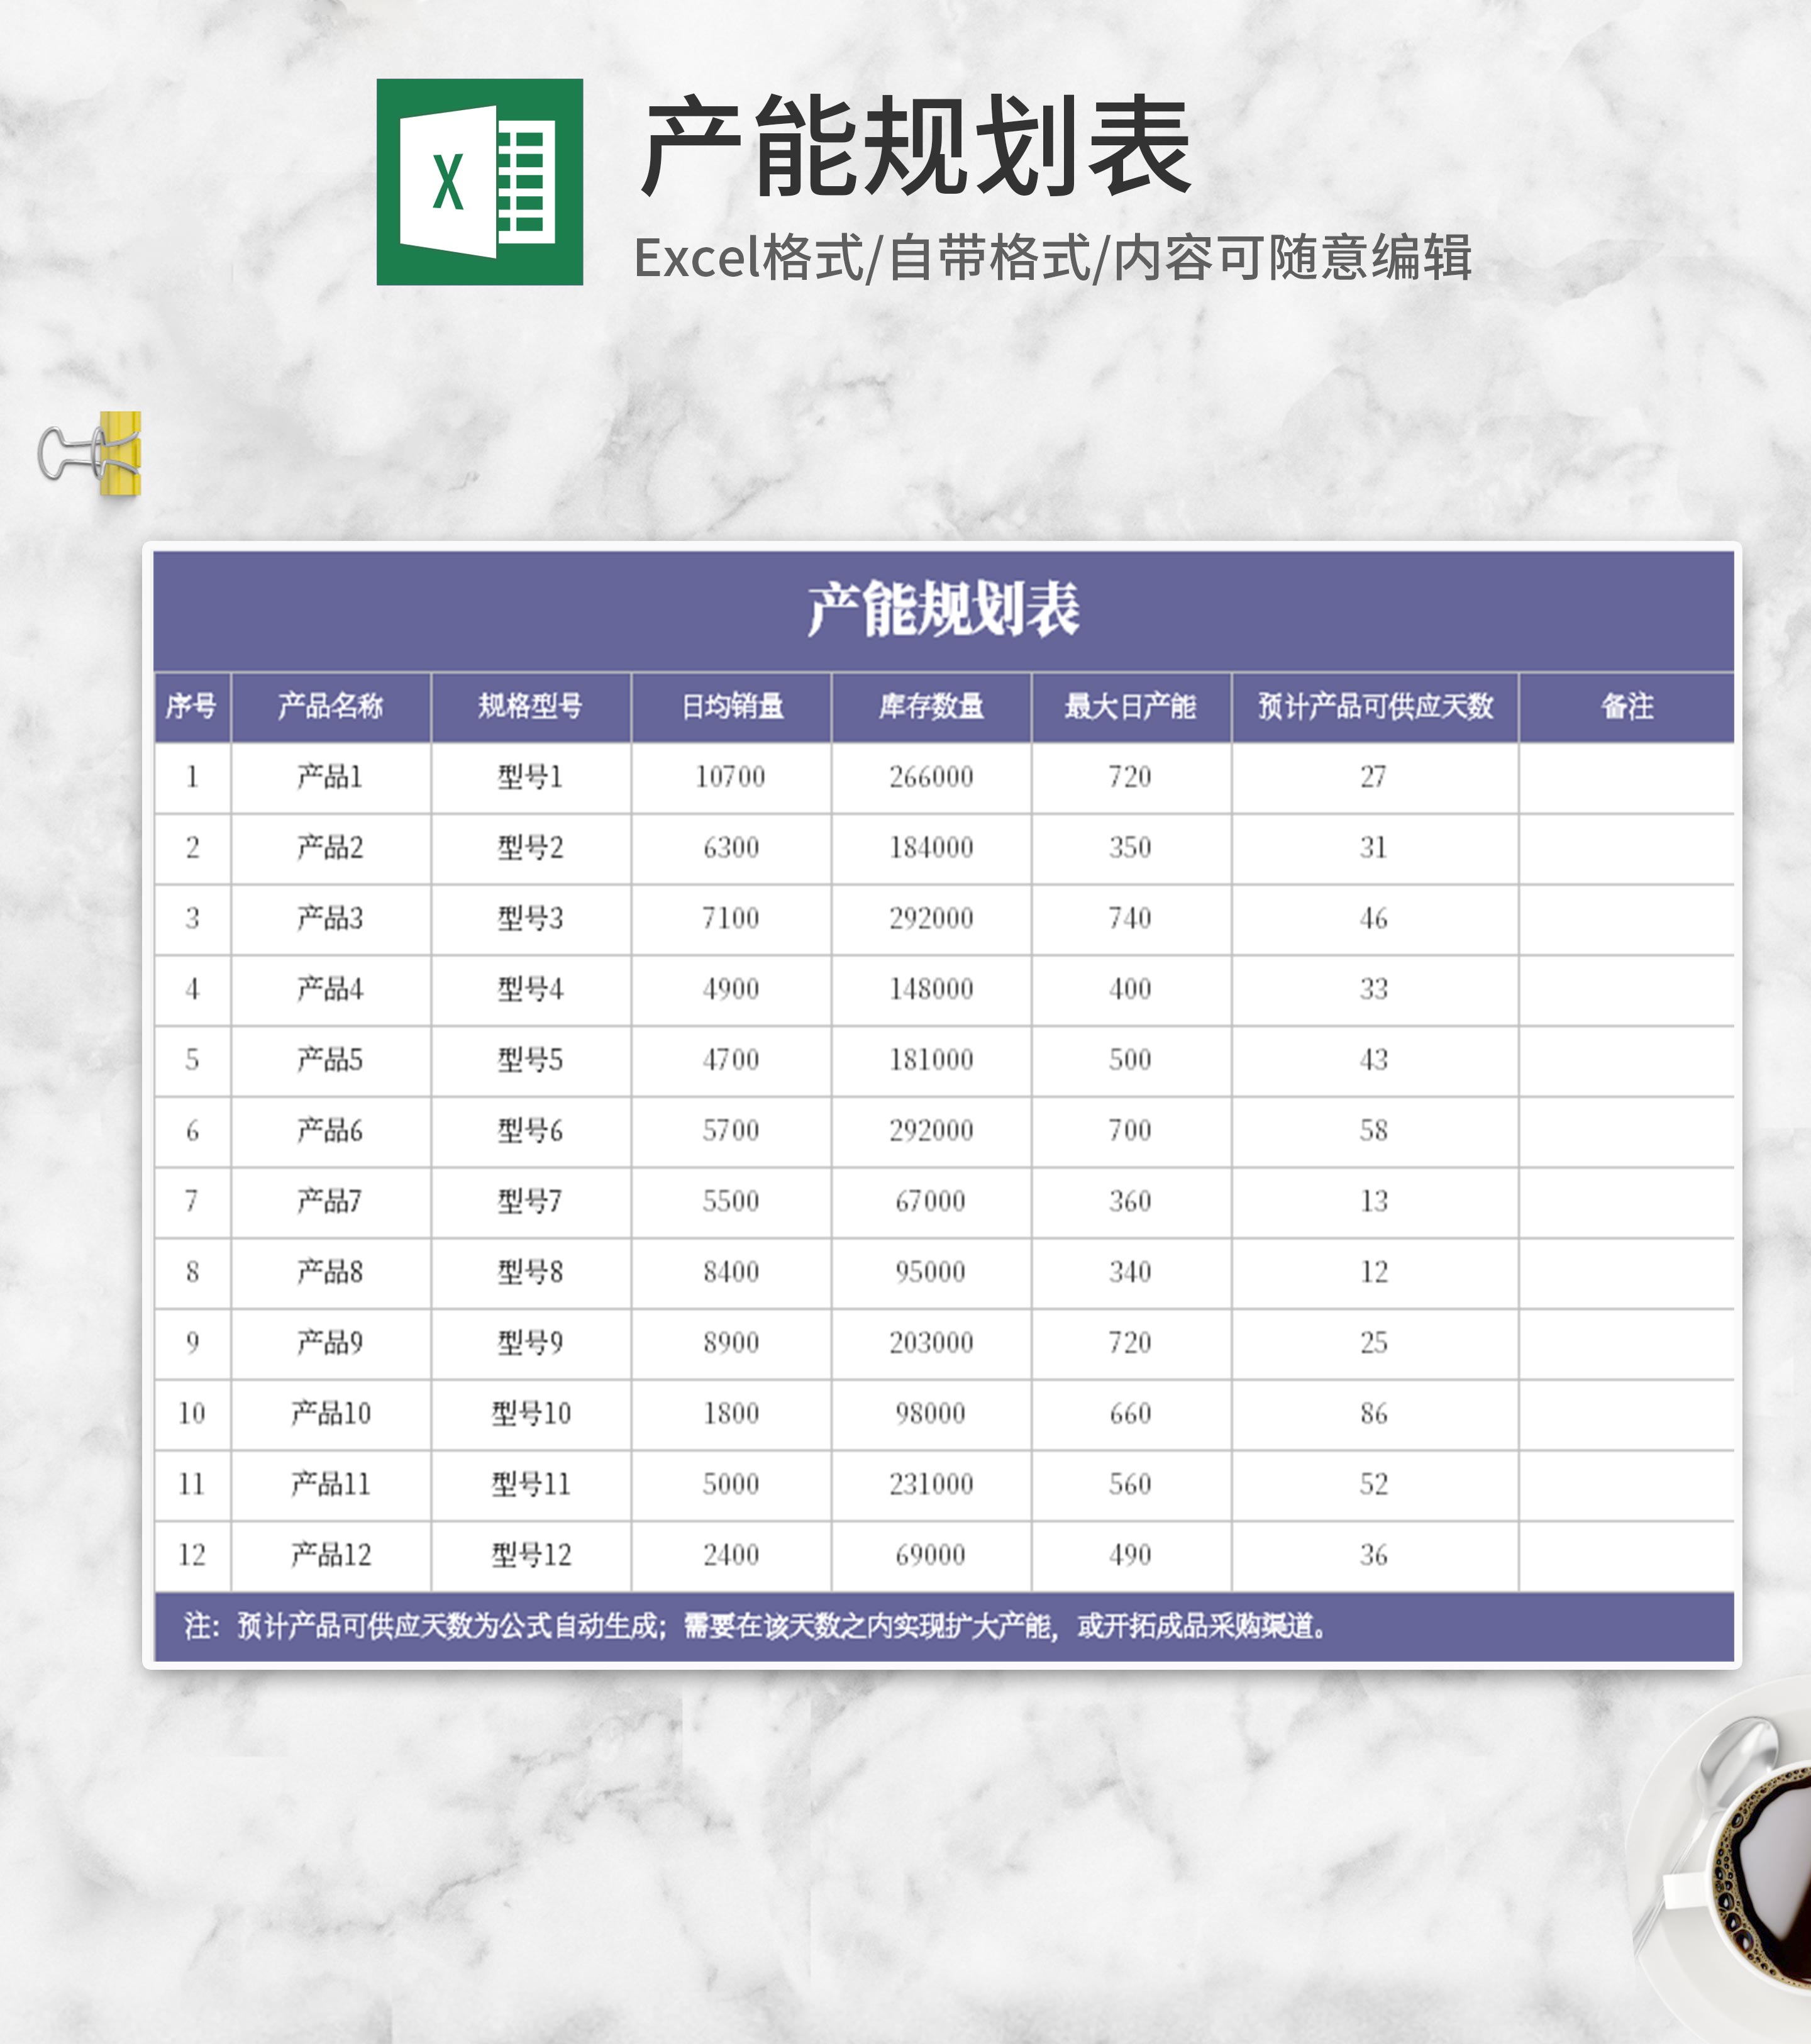The width and height of the screenshot is (1811, 2044).
Task: Select the 产品名称 column header
Action: [331, 707]
